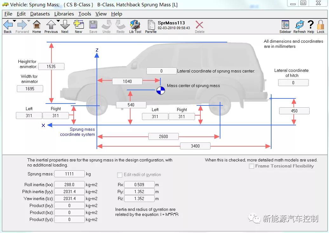Click the Help question mark button

pyautogui.click(x=311, y=26)
